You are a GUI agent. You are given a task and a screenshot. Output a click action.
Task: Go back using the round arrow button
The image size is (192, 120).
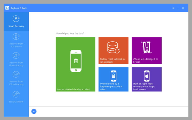(34, 111)
